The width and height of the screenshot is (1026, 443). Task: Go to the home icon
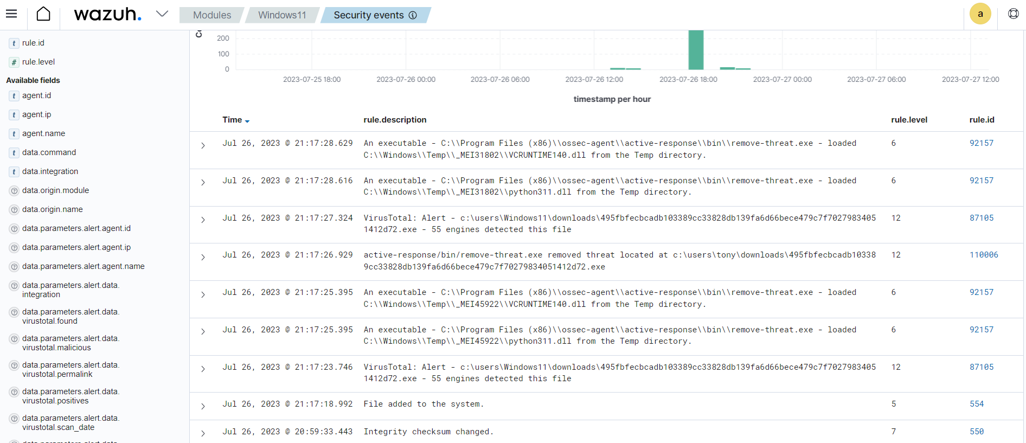coord(43,14)
